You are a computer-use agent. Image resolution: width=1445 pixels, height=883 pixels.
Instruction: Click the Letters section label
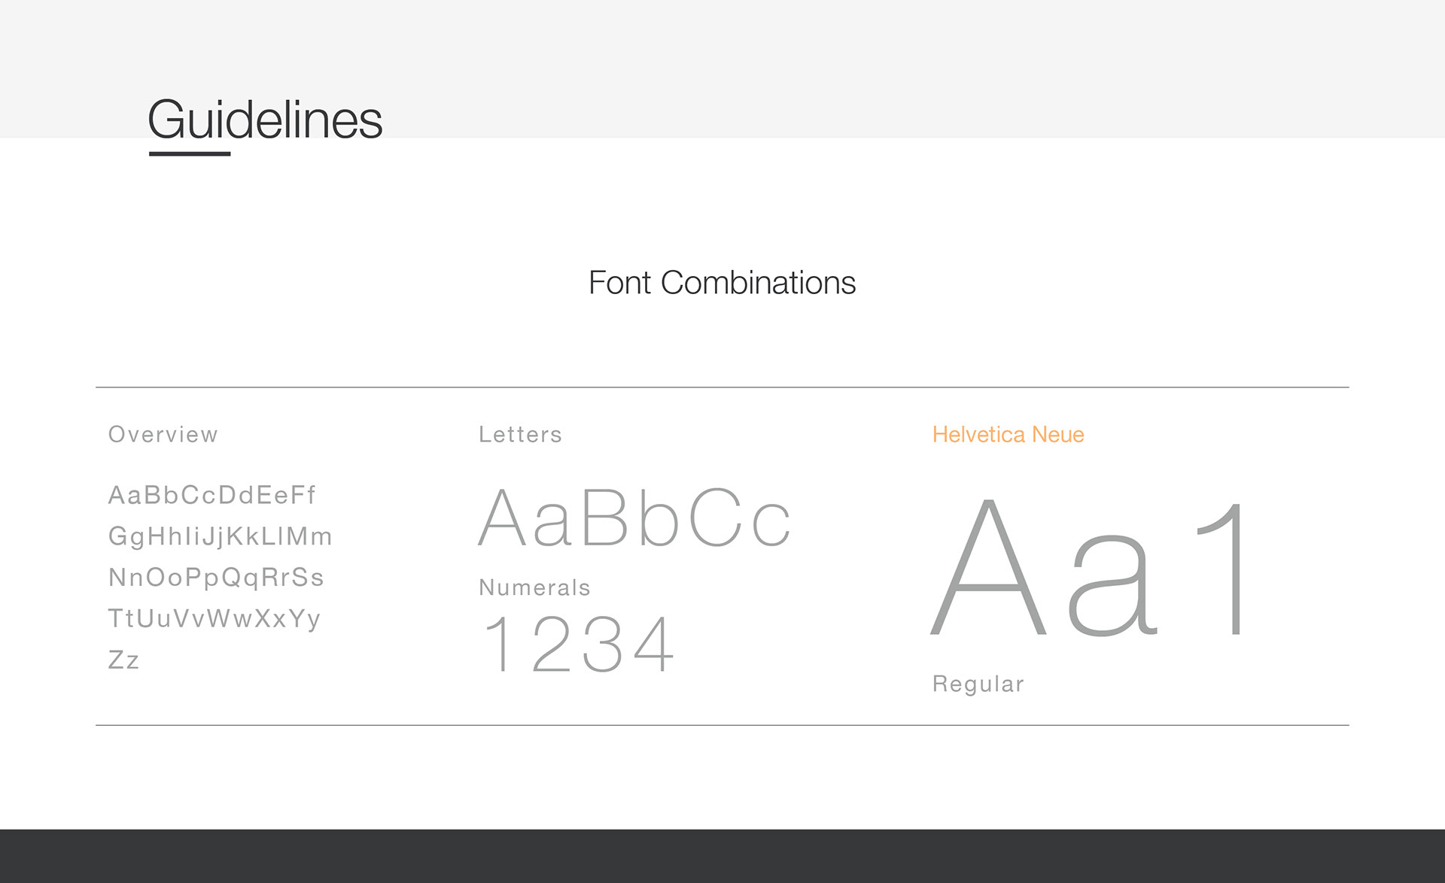tap(520, 434)
